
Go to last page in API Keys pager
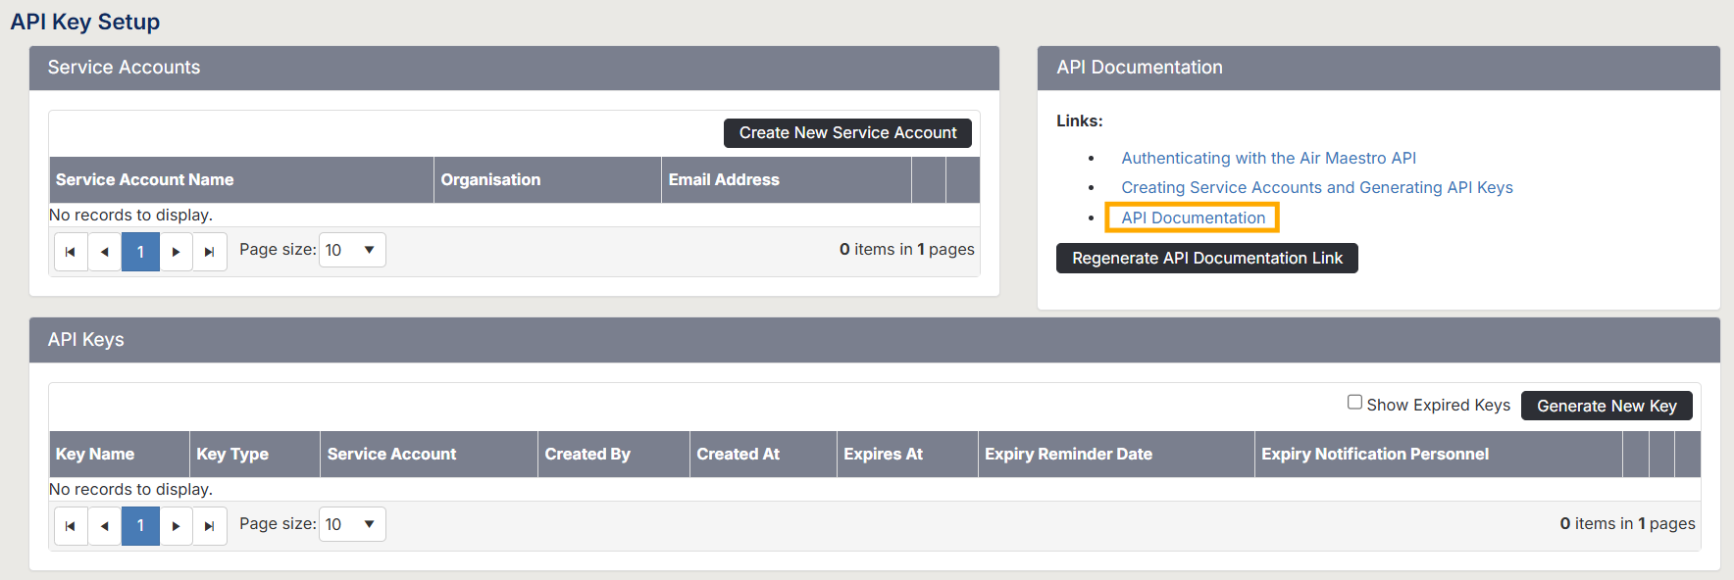click(x=210, y=526)
